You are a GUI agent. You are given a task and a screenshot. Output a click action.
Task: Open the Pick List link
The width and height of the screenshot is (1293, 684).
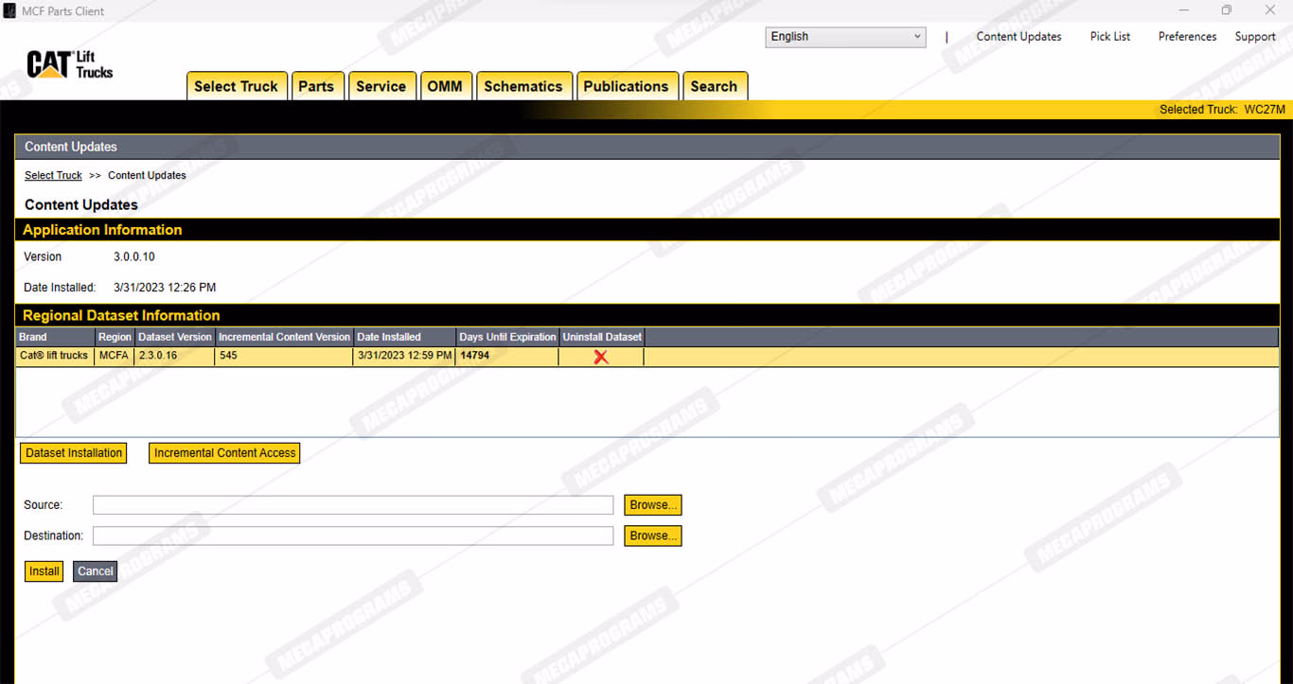(x=1109, y=37)
